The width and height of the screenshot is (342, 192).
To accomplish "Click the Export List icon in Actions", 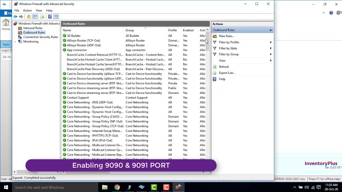I will point(215,73).
